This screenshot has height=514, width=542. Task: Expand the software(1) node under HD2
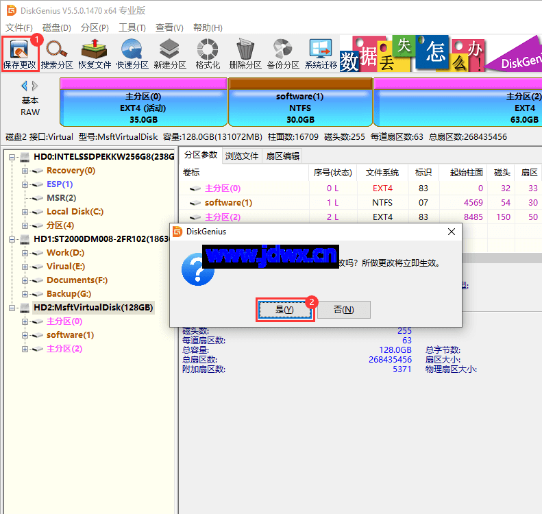point(25,335)
